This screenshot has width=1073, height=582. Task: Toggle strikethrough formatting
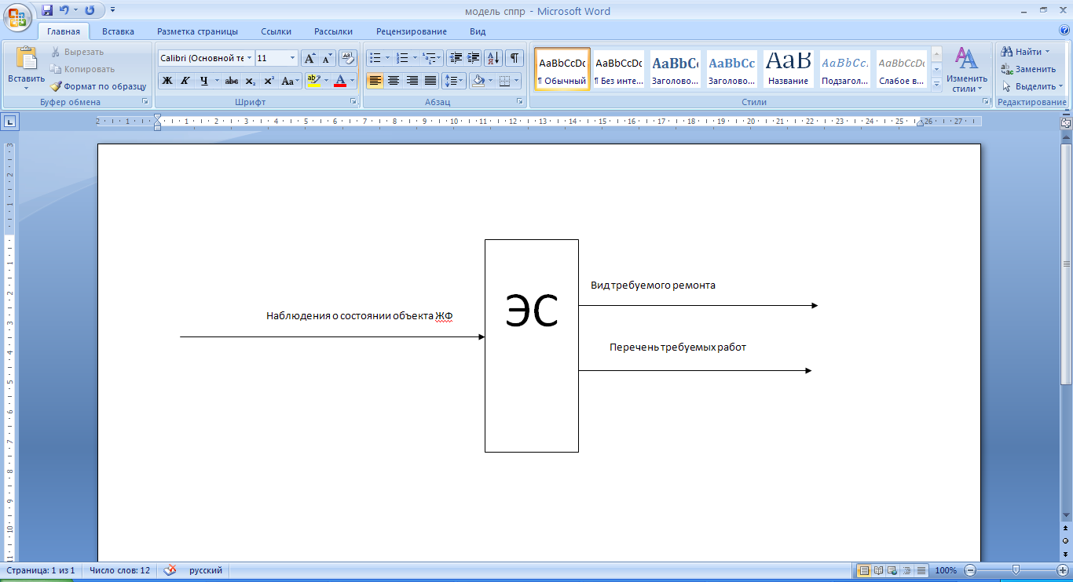pyautogui.click(x=232, y=81)
